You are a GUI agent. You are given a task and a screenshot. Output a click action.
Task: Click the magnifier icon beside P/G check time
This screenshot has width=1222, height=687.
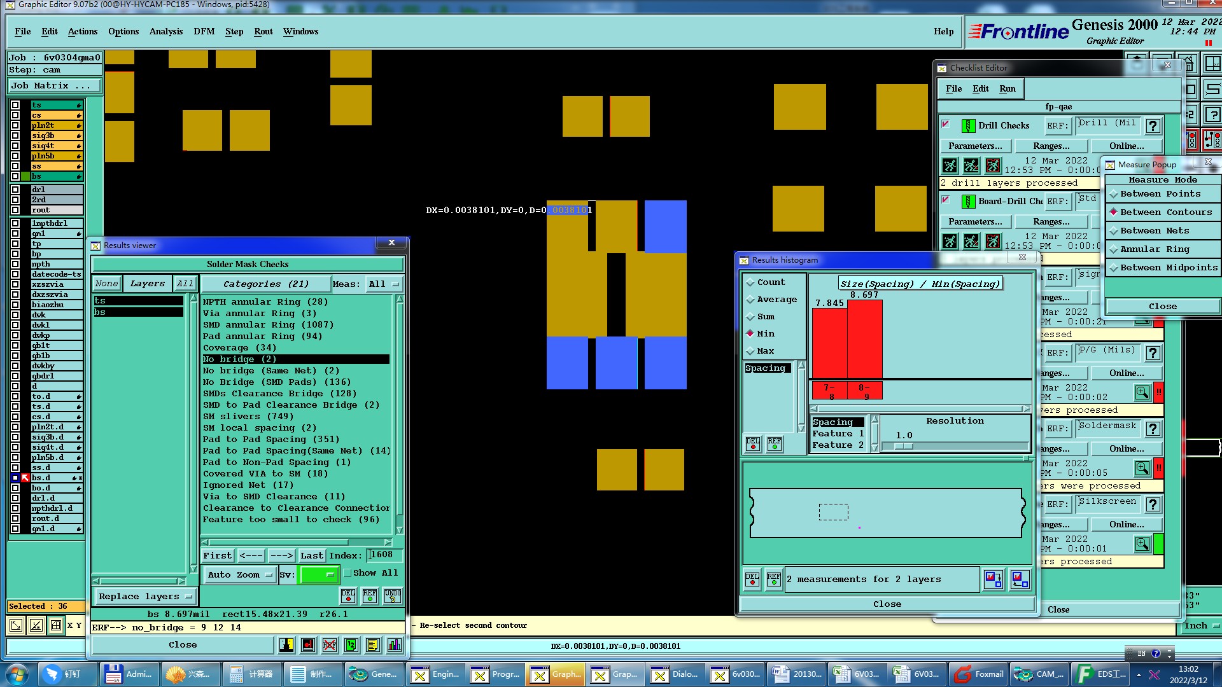point(1142,392)
